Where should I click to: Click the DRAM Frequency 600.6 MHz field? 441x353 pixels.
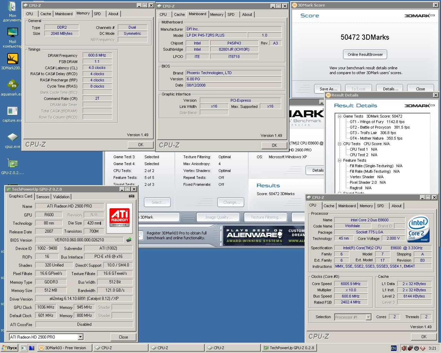tap(97, 55)
